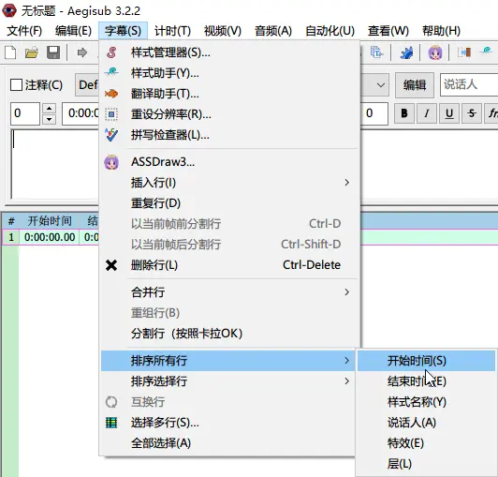Click row 1 start time 0:00:00.00
Screen dimensions: 498x477
tap(50, 237)
